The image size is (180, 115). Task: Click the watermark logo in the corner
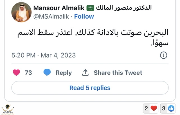coord(8,109)
